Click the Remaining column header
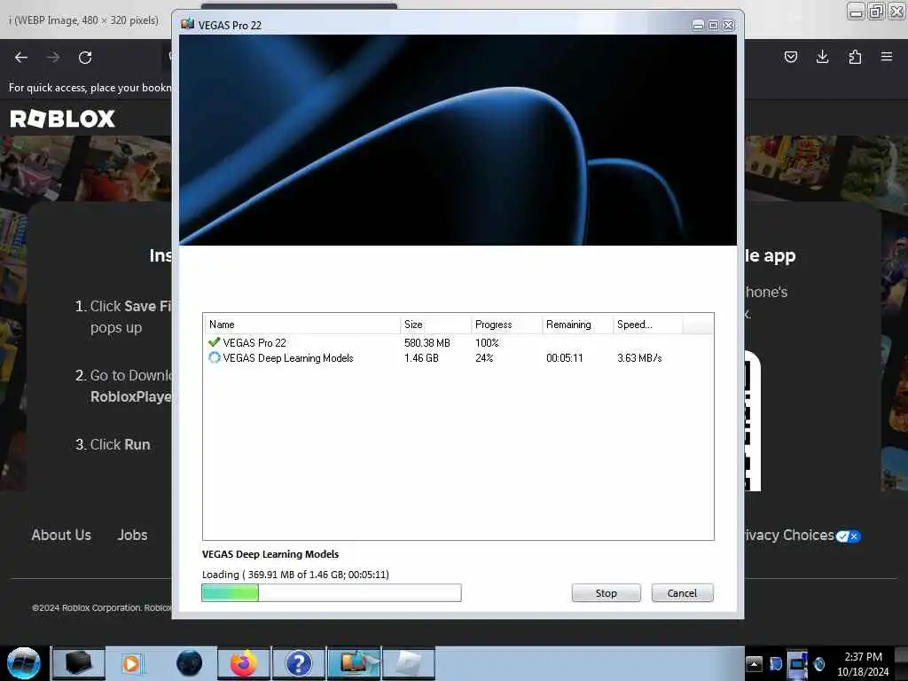908x681 pixels. click(577, 325)
